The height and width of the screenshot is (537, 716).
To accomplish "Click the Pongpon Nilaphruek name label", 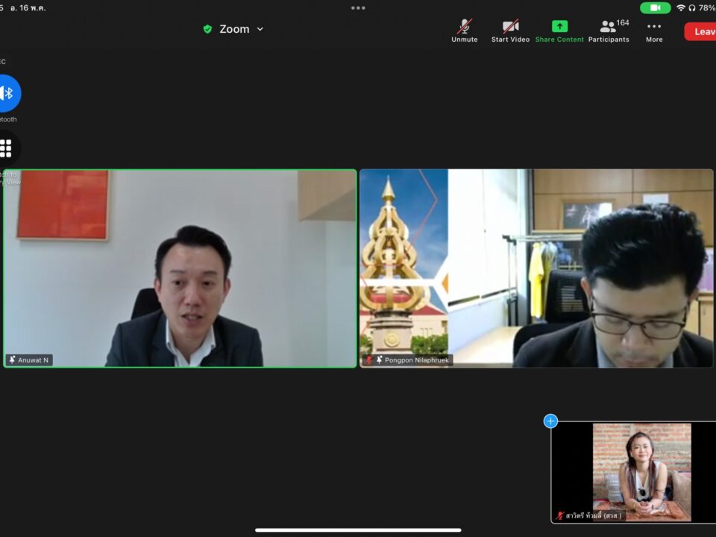I will [416, 359].
